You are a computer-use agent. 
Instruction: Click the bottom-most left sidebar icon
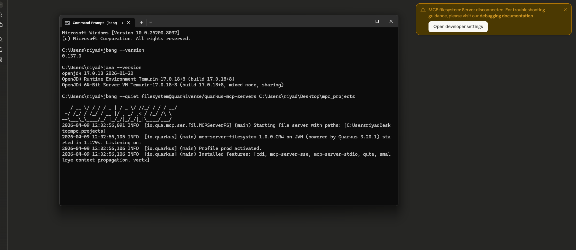click(x=1, y=60)
